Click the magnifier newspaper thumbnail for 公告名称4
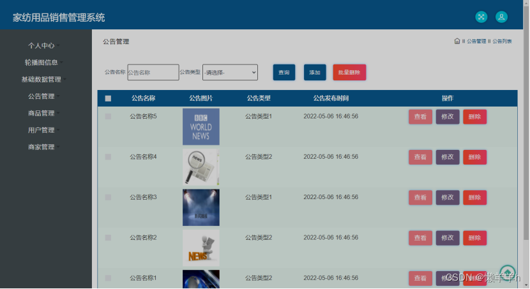Viewport: 530px width, 289px height. (x=201, y=167)
